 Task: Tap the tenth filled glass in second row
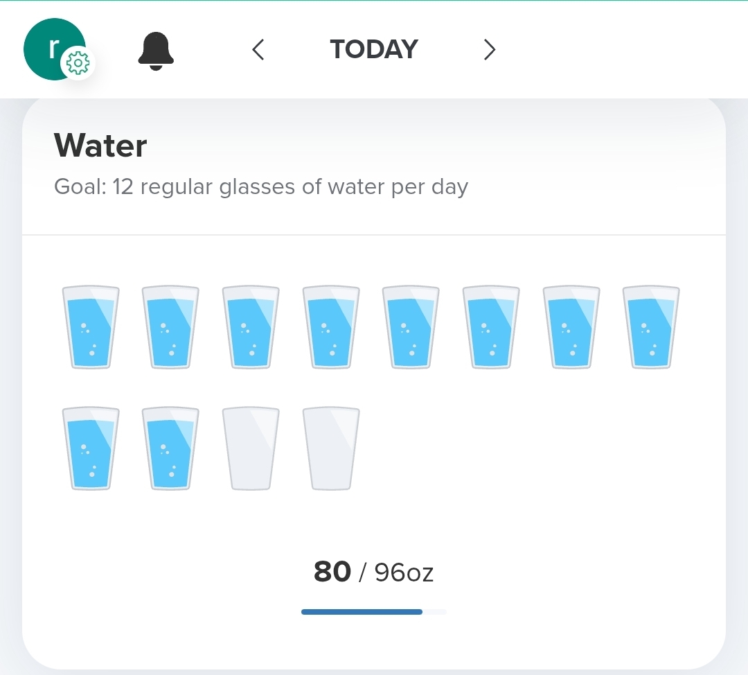click(170, 448)
